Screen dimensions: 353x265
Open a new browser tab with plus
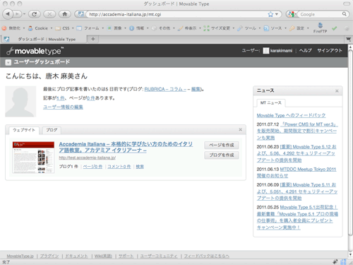(92, 39)
